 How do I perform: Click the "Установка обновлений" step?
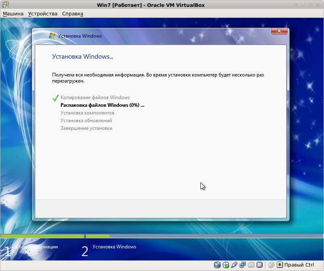pyautogui.click(x=86, y=121)
